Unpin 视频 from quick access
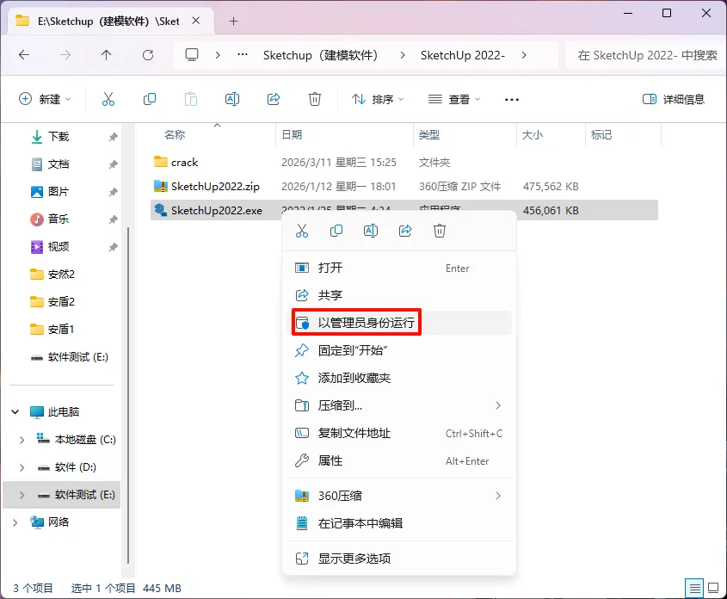Image resolution: width=727 pixels, height=599 pixels. (113, 247)
